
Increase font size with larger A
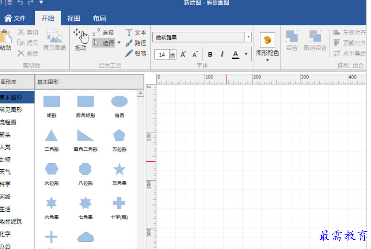183,55
